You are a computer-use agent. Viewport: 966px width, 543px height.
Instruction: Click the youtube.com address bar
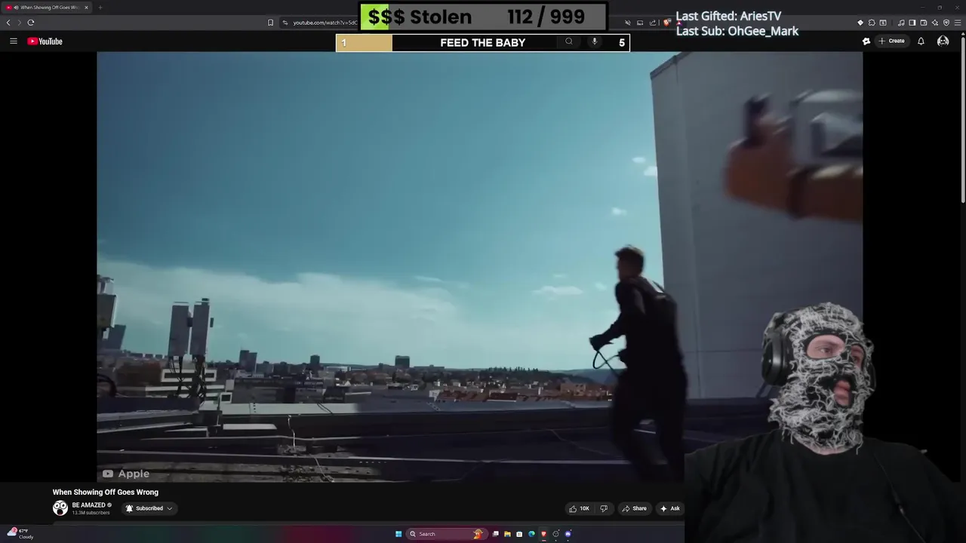coord(325,23)
